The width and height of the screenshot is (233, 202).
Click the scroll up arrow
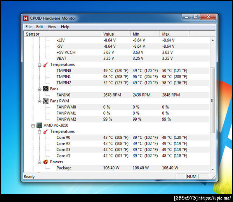click(x=213, y=40)
